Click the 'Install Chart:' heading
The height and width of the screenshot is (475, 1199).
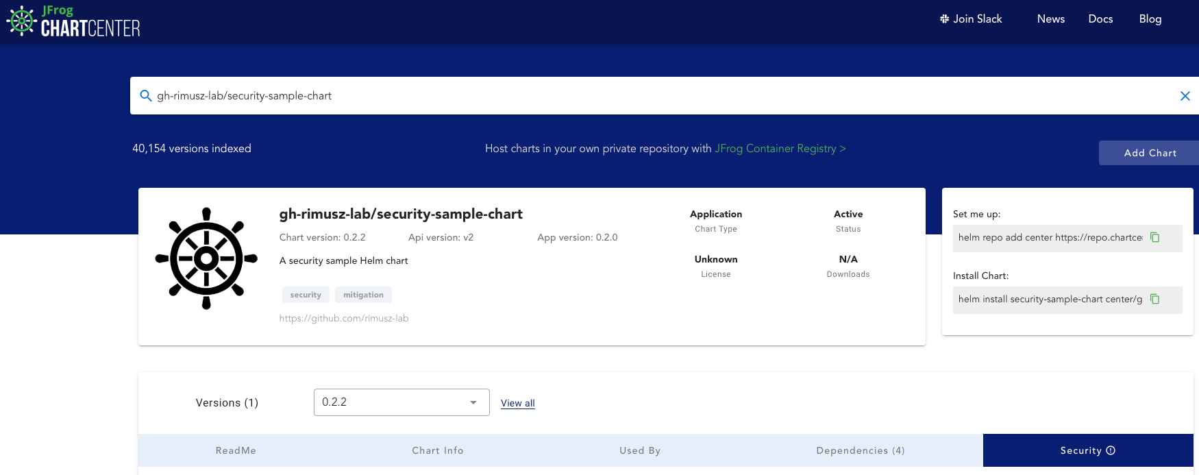pos(980,276)
